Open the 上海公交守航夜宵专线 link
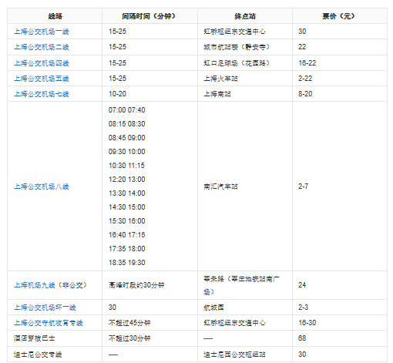 pyautogui.click(x=49, y=323)
